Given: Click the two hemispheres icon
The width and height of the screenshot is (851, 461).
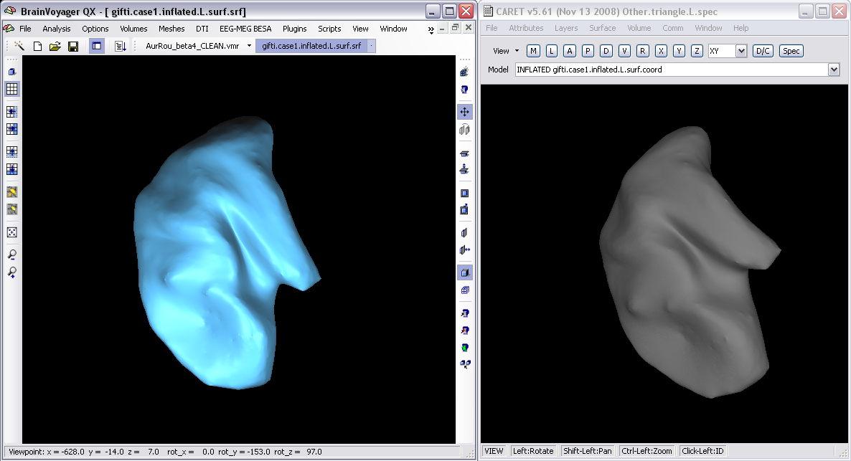Looking at the screenshot, I should tap(464, 129).
